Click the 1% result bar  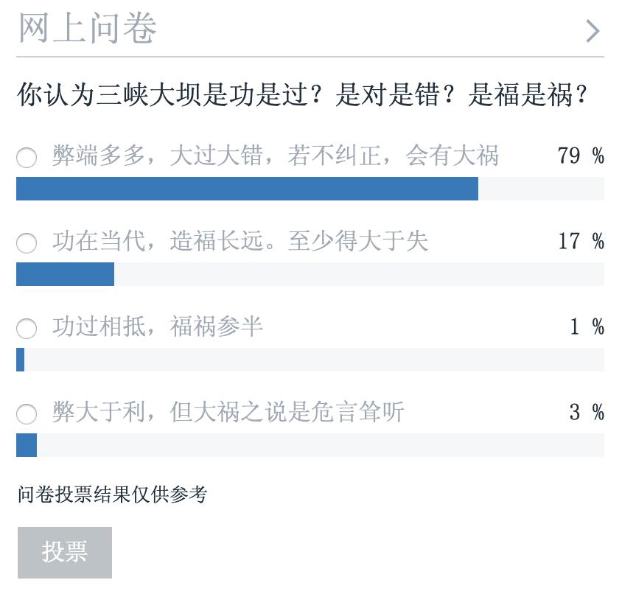tap(21, 360)
